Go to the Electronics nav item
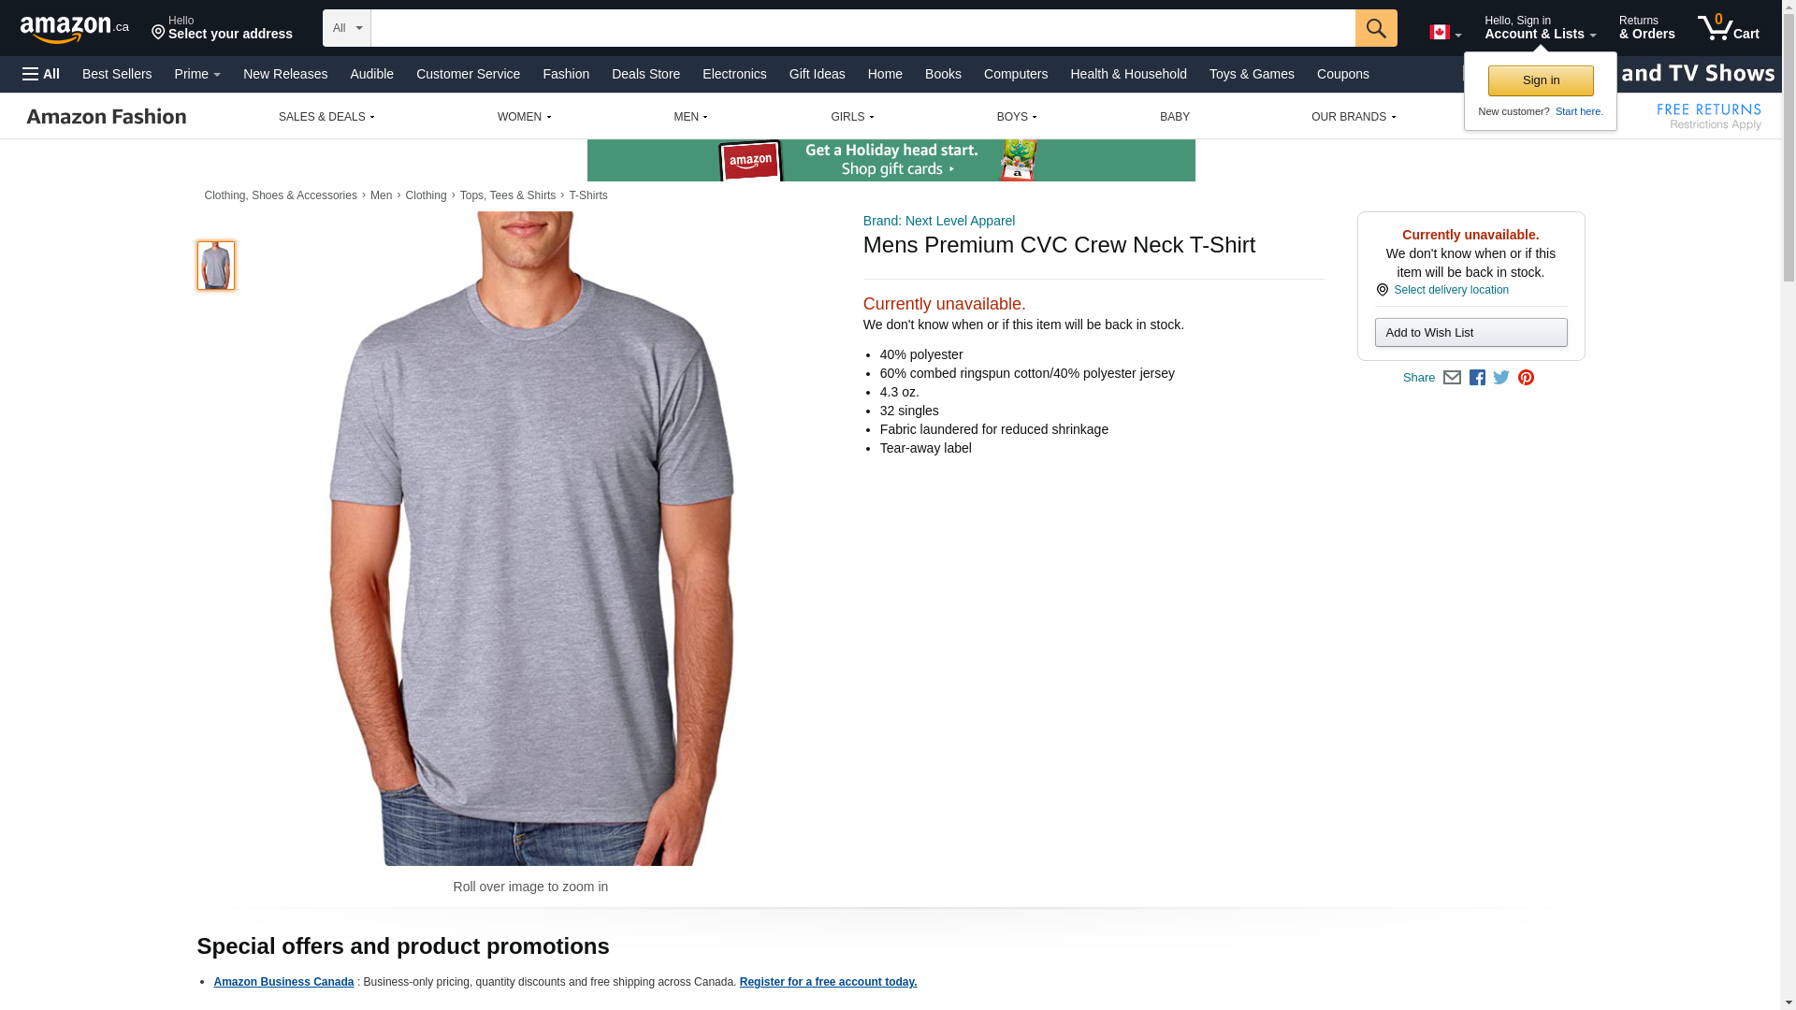The image size is (1796, 1010). click(x=734, y=74)
